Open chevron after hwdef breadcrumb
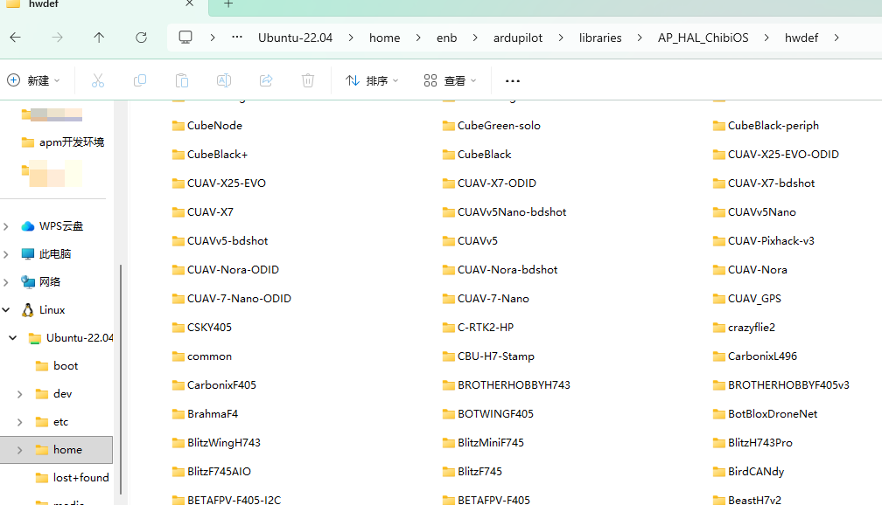The image size is (882, 505). point(836,38)
